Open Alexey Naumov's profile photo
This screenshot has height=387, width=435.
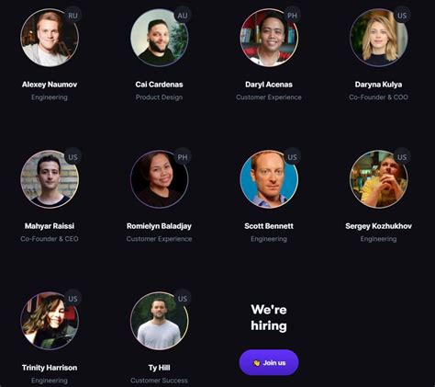point(50,38)
